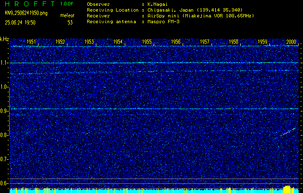Click the 1.0 kHz axis label

point(4,87)
